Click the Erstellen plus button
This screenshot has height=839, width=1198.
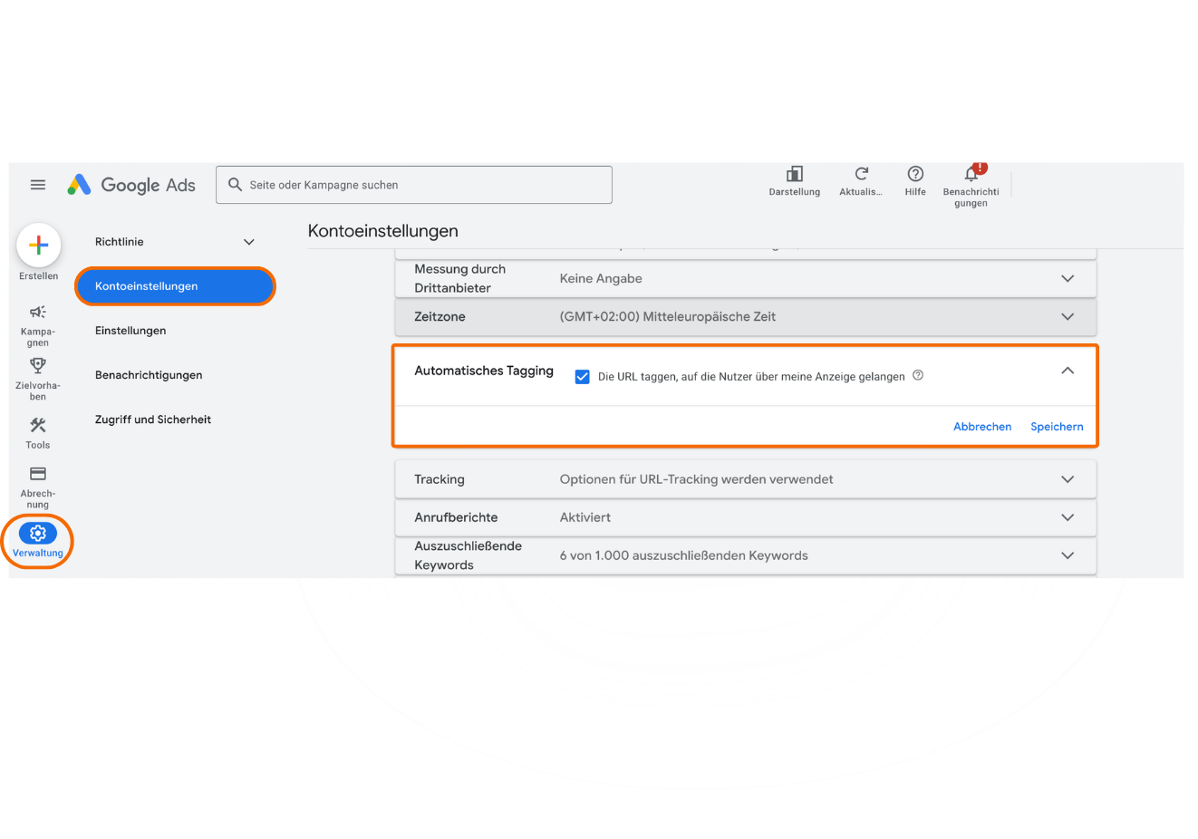click(x=38, y=246)
